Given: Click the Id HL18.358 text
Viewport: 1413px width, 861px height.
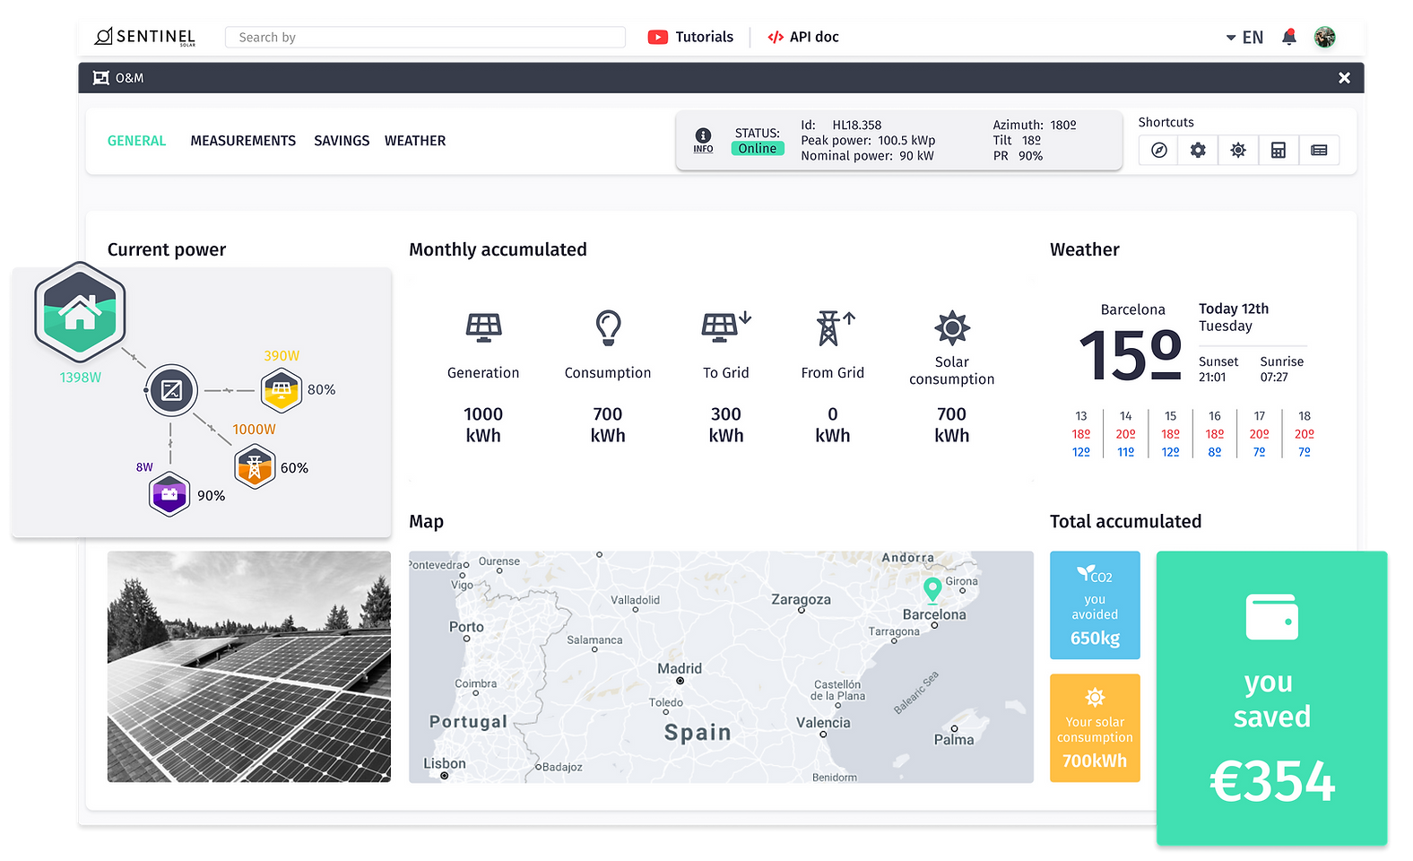Looking at the screenshot, I should tap(841, 126).
